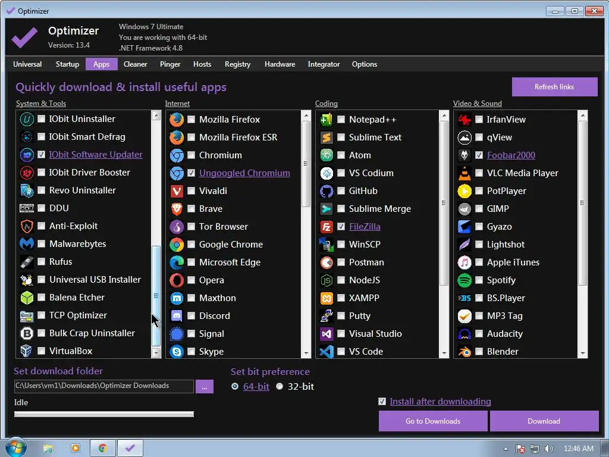This screenshot has width=609, height=457.
Task: Click Internet list scroll-down arrow
Action: coord(306,353)
